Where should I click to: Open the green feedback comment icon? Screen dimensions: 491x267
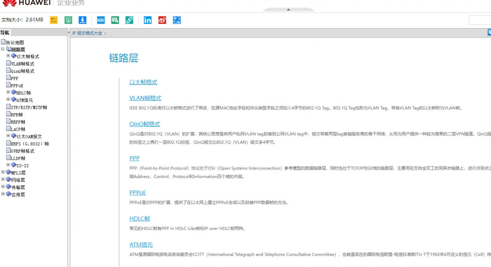(115, 20)
